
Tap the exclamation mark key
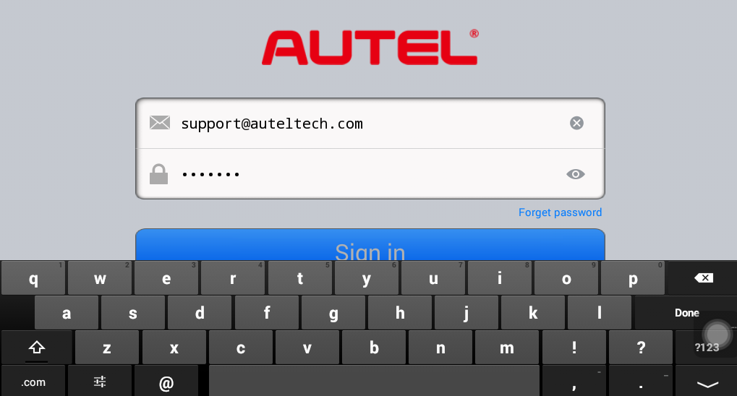[574, 348]
